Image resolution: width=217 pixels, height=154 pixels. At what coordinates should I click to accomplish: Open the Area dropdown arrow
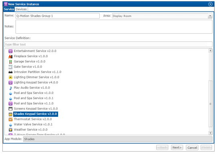click(x=210, y=16)
